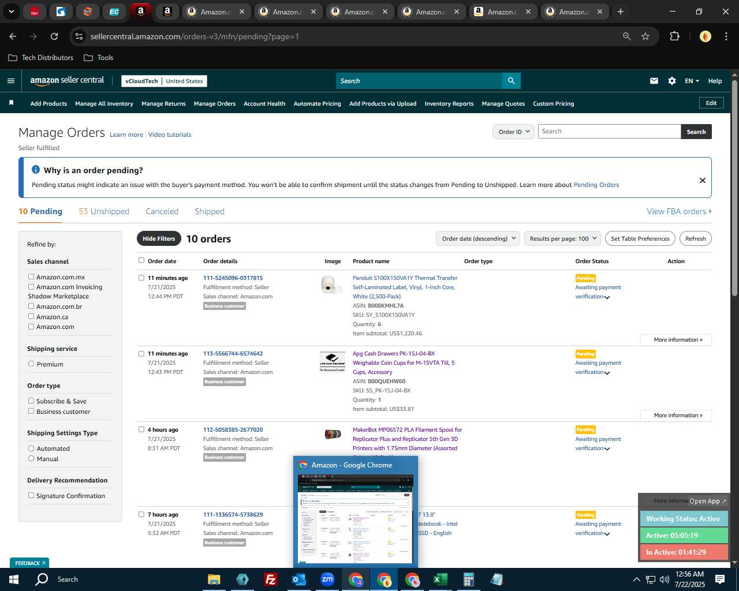Open the tab search dropdown arrow
This screenshot has width=739, height=591.
tap(11, 12)
